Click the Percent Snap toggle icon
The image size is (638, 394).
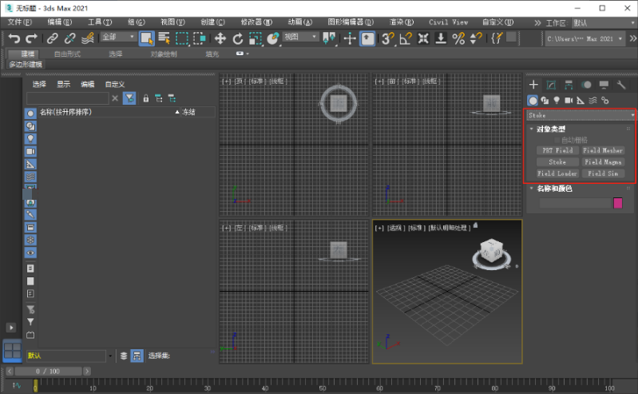click(x=458, y=38)
